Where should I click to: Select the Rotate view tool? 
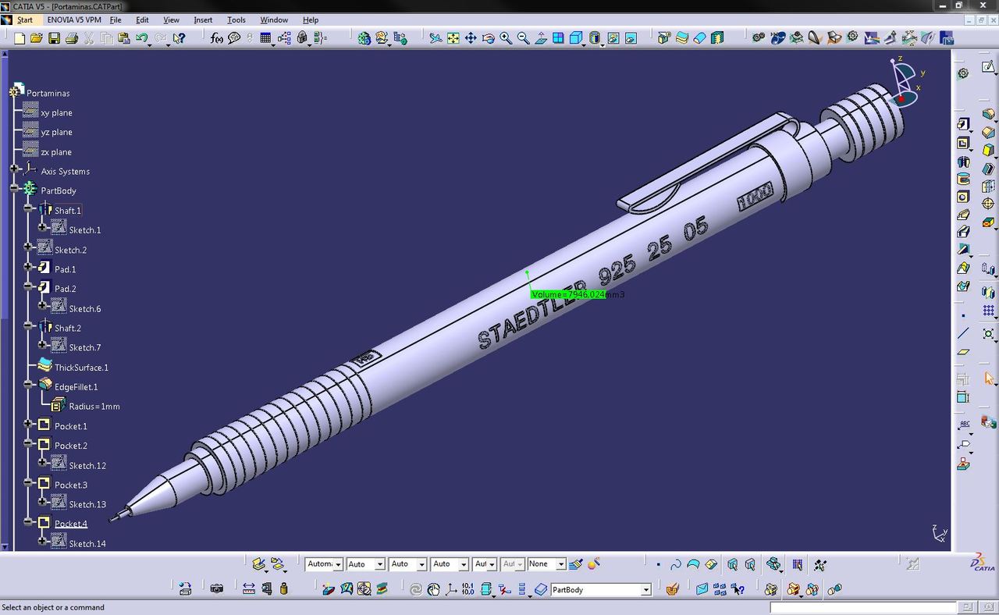pos(489,37)
